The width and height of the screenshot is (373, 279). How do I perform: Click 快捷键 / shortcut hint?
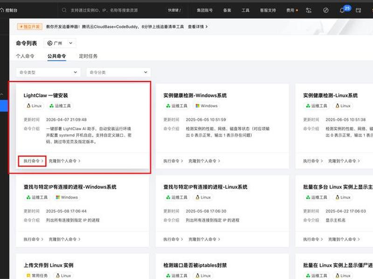pos(174,10)
